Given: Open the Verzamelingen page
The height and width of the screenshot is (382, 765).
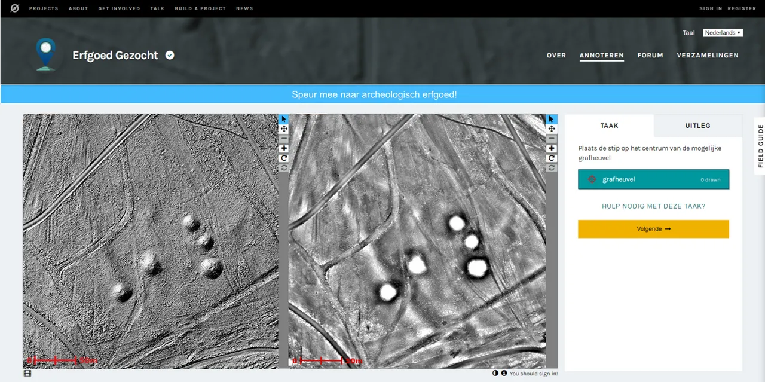Looking at the screenshot, I should point(708,55).
